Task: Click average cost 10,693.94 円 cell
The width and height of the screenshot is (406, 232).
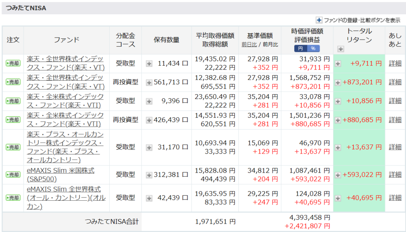Action: 215,143
